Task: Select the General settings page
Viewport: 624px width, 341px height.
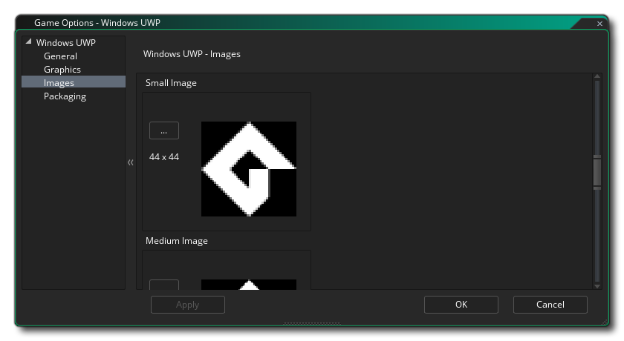Action: [60, 56]
